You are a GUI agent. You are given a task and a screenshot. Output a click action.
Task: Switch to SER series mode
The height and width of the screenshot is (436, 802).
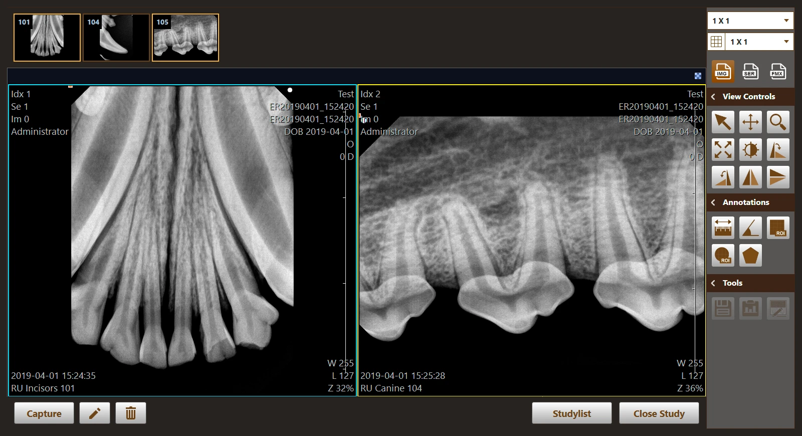click(750, 72)
